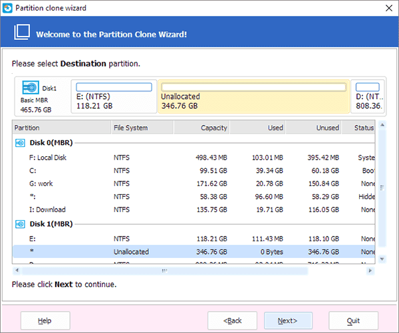
Task: Click the 20.78 GB used cell
Action: (269, 183)
